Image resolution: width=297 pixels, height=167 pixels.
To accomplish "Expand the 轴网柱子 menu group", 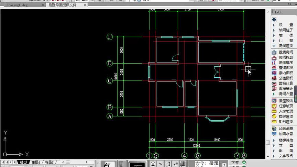I will click(283, 30).
